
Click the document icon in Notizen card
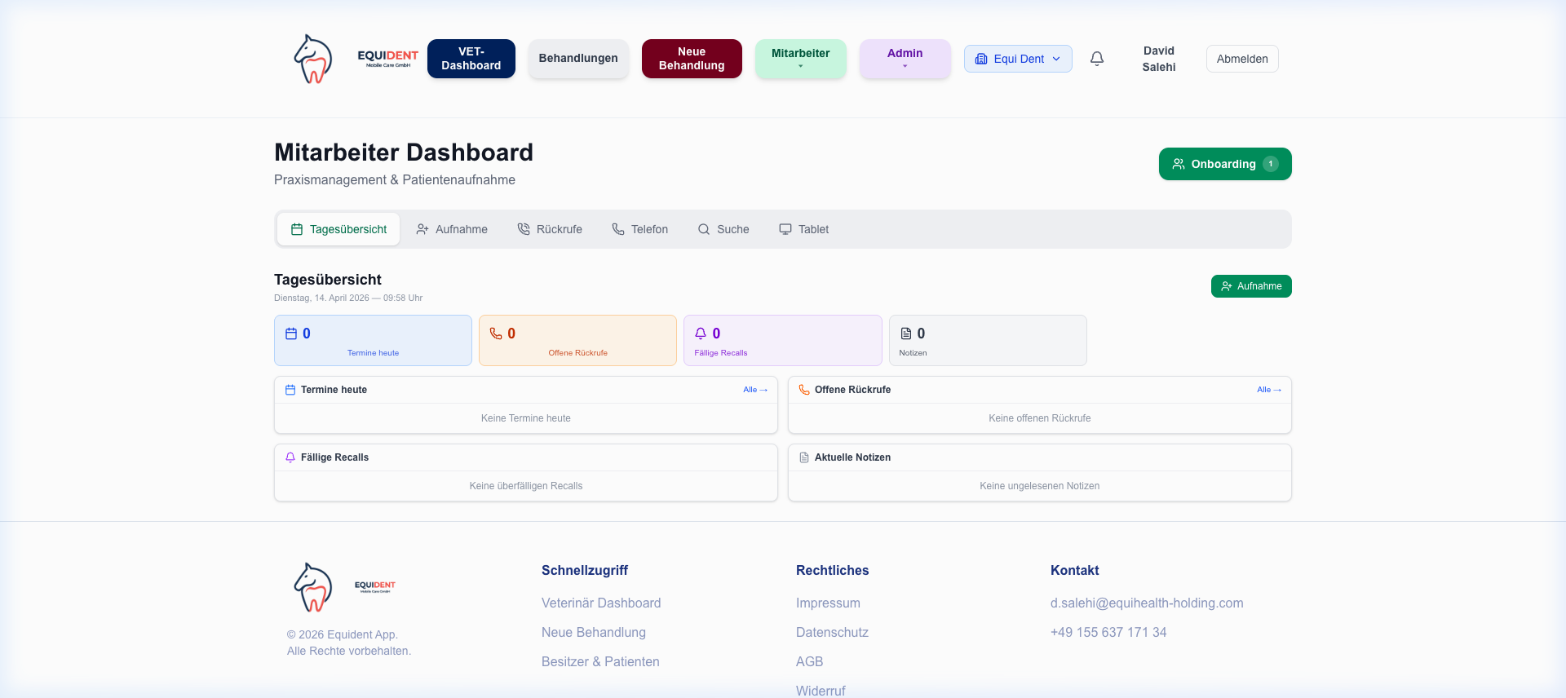pyautogui.click(x=906, y=334)
